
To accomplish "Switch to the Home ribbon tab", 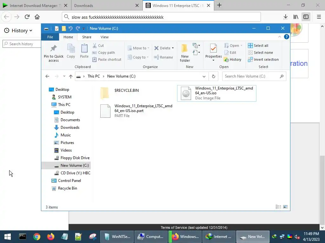I will click(x=68, y=37).
